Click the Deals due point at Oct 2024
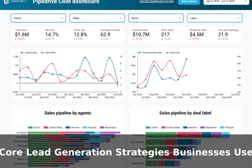Image resolution: width=252 pixels, height=168 pixels. tap(170, 61)
